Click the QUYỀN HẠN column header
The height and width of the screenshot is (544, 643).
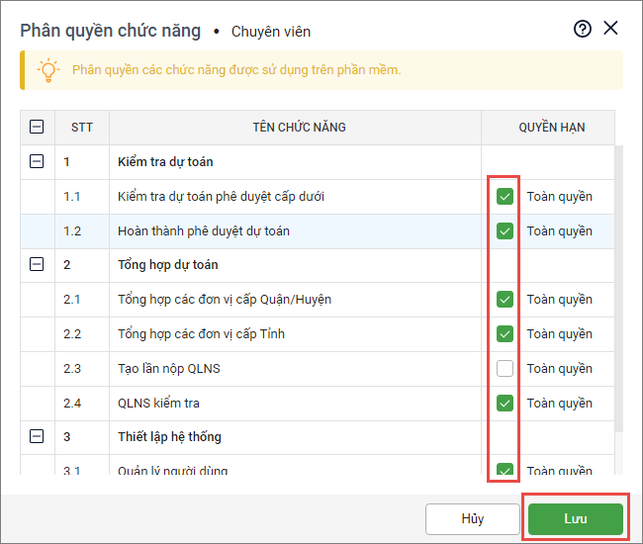pyautogui.click(x=551, y=127)
